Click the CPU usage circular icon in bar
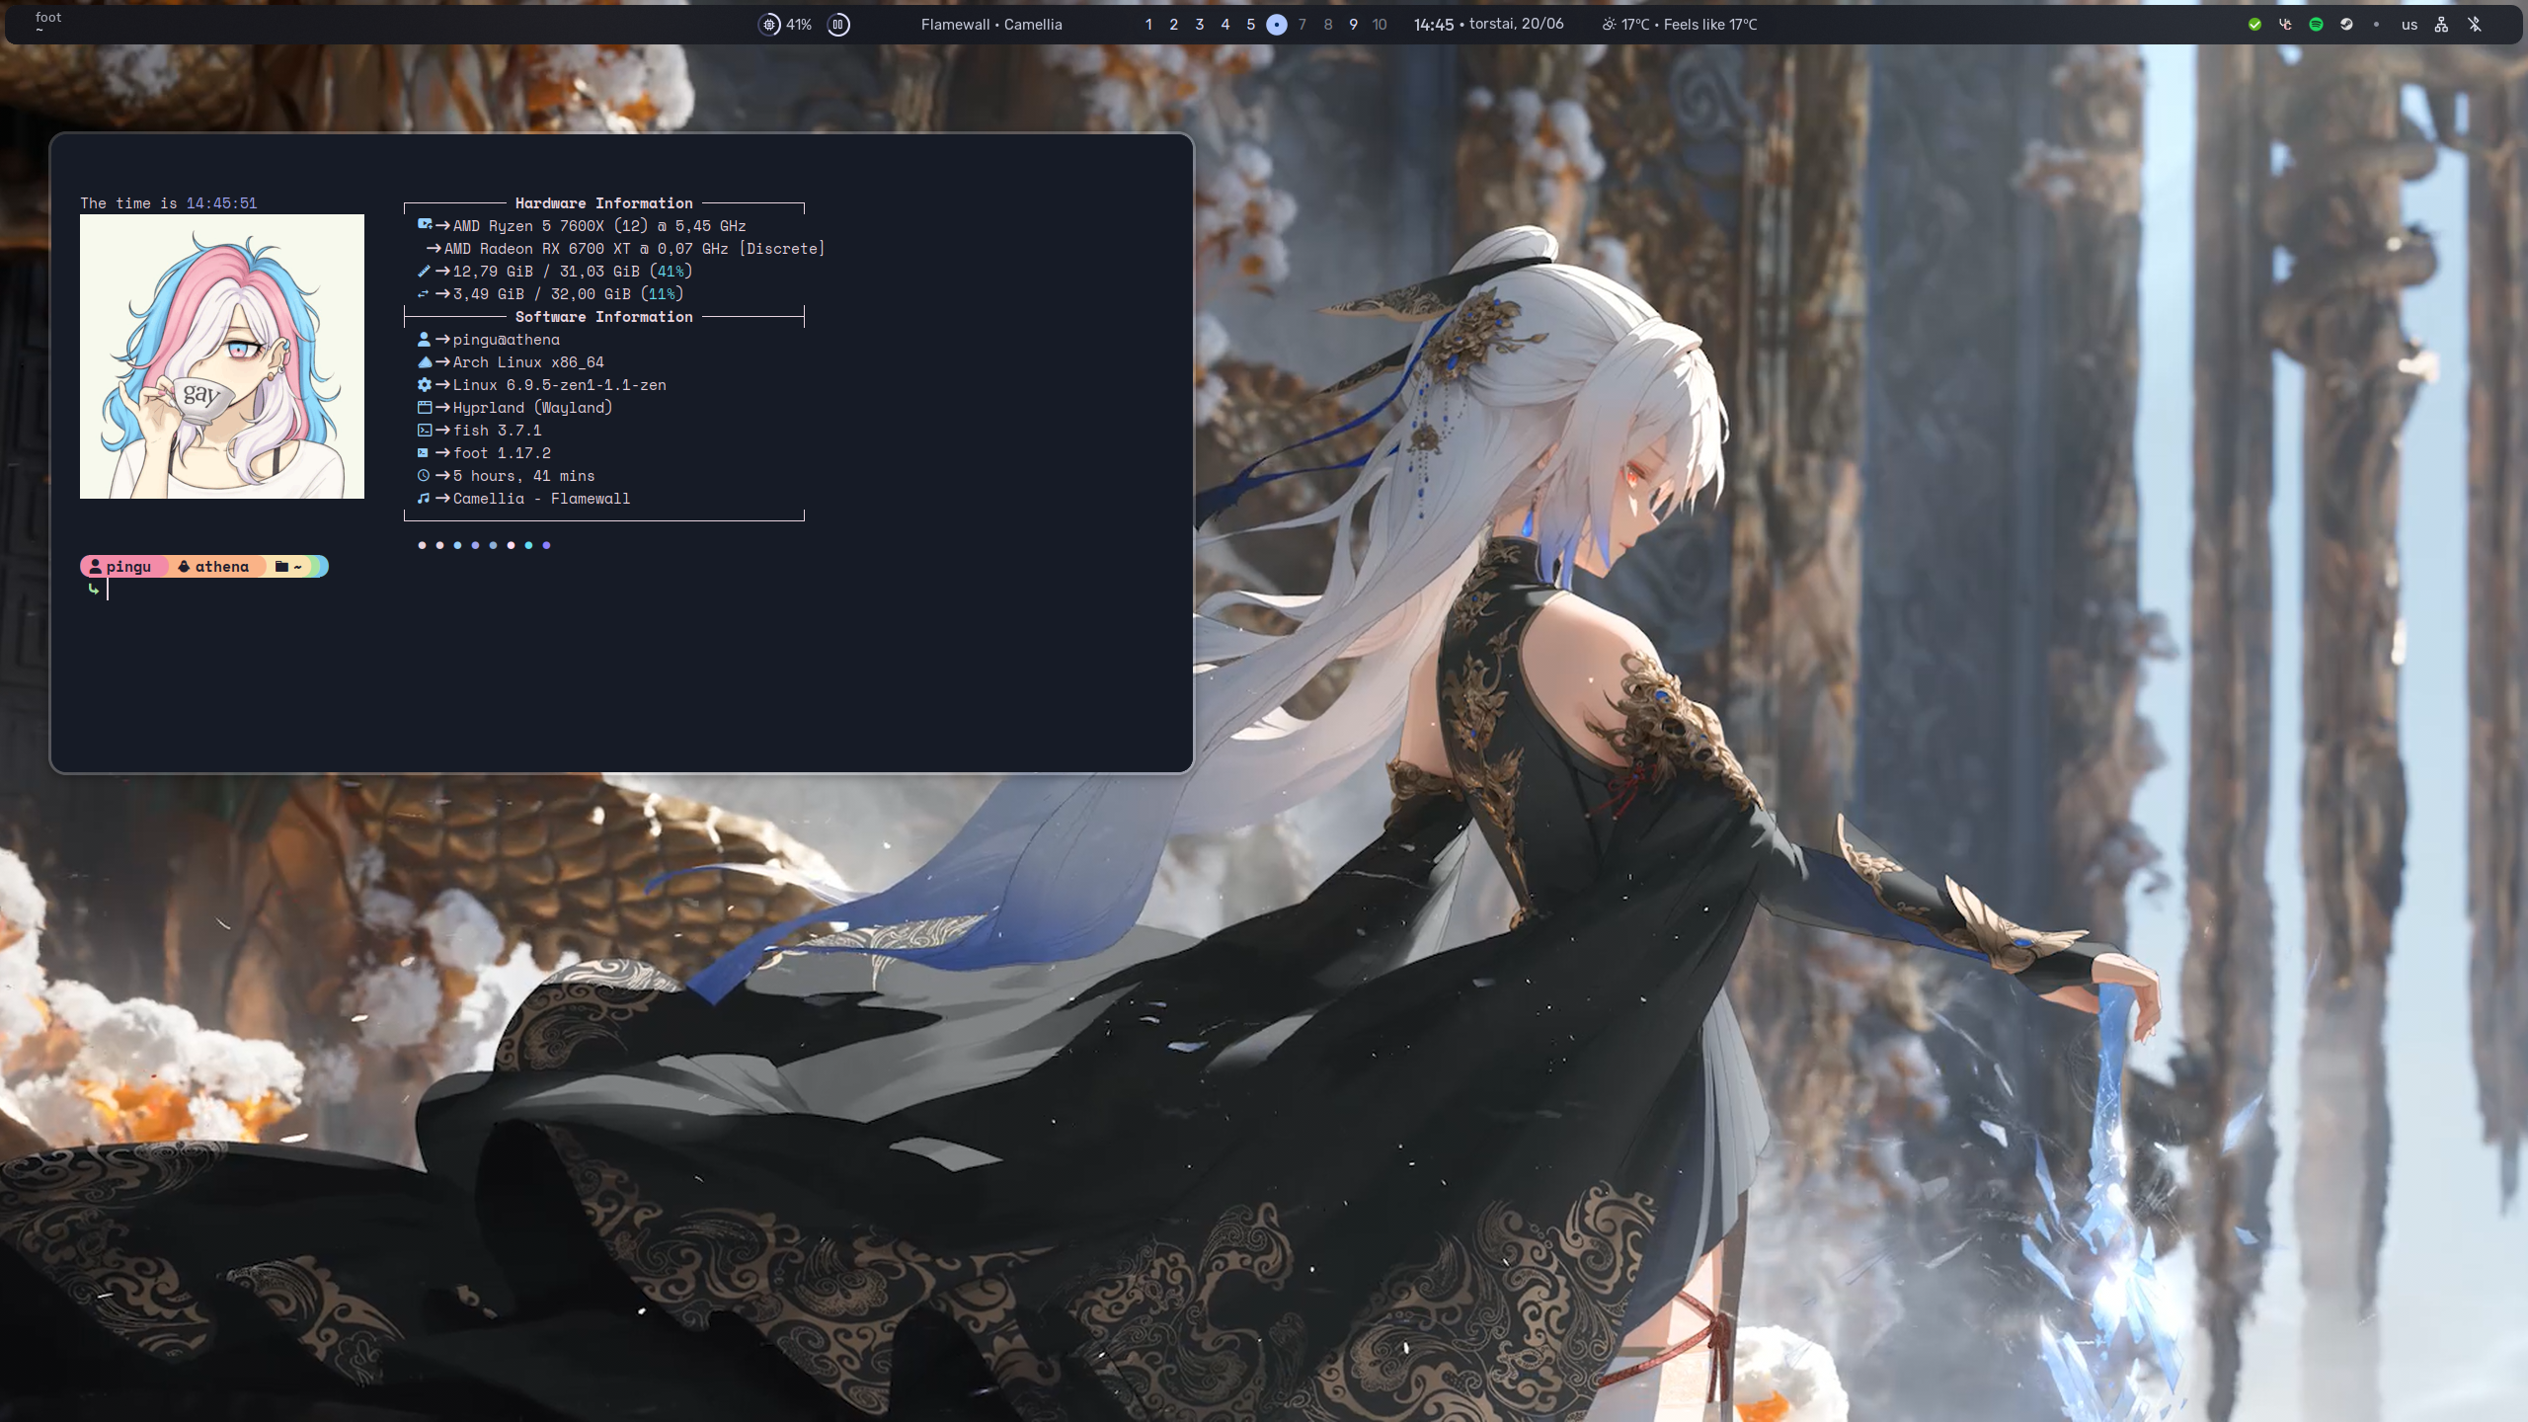Image resolution: width=2528 pixels, height=1422 pixels. point(769,25)
